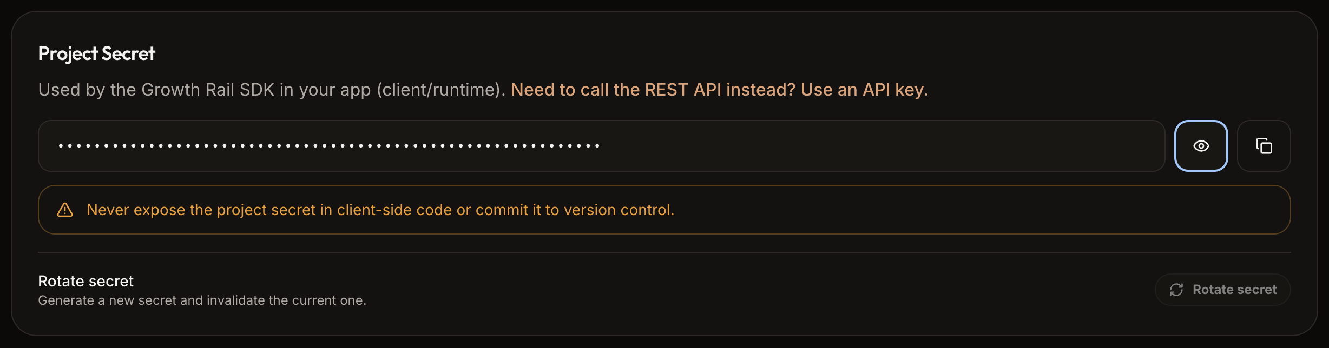Reveal the project secret using the eye icon
The height and width of the screenshot is (348, 1329).
[x=1201, y=146]
